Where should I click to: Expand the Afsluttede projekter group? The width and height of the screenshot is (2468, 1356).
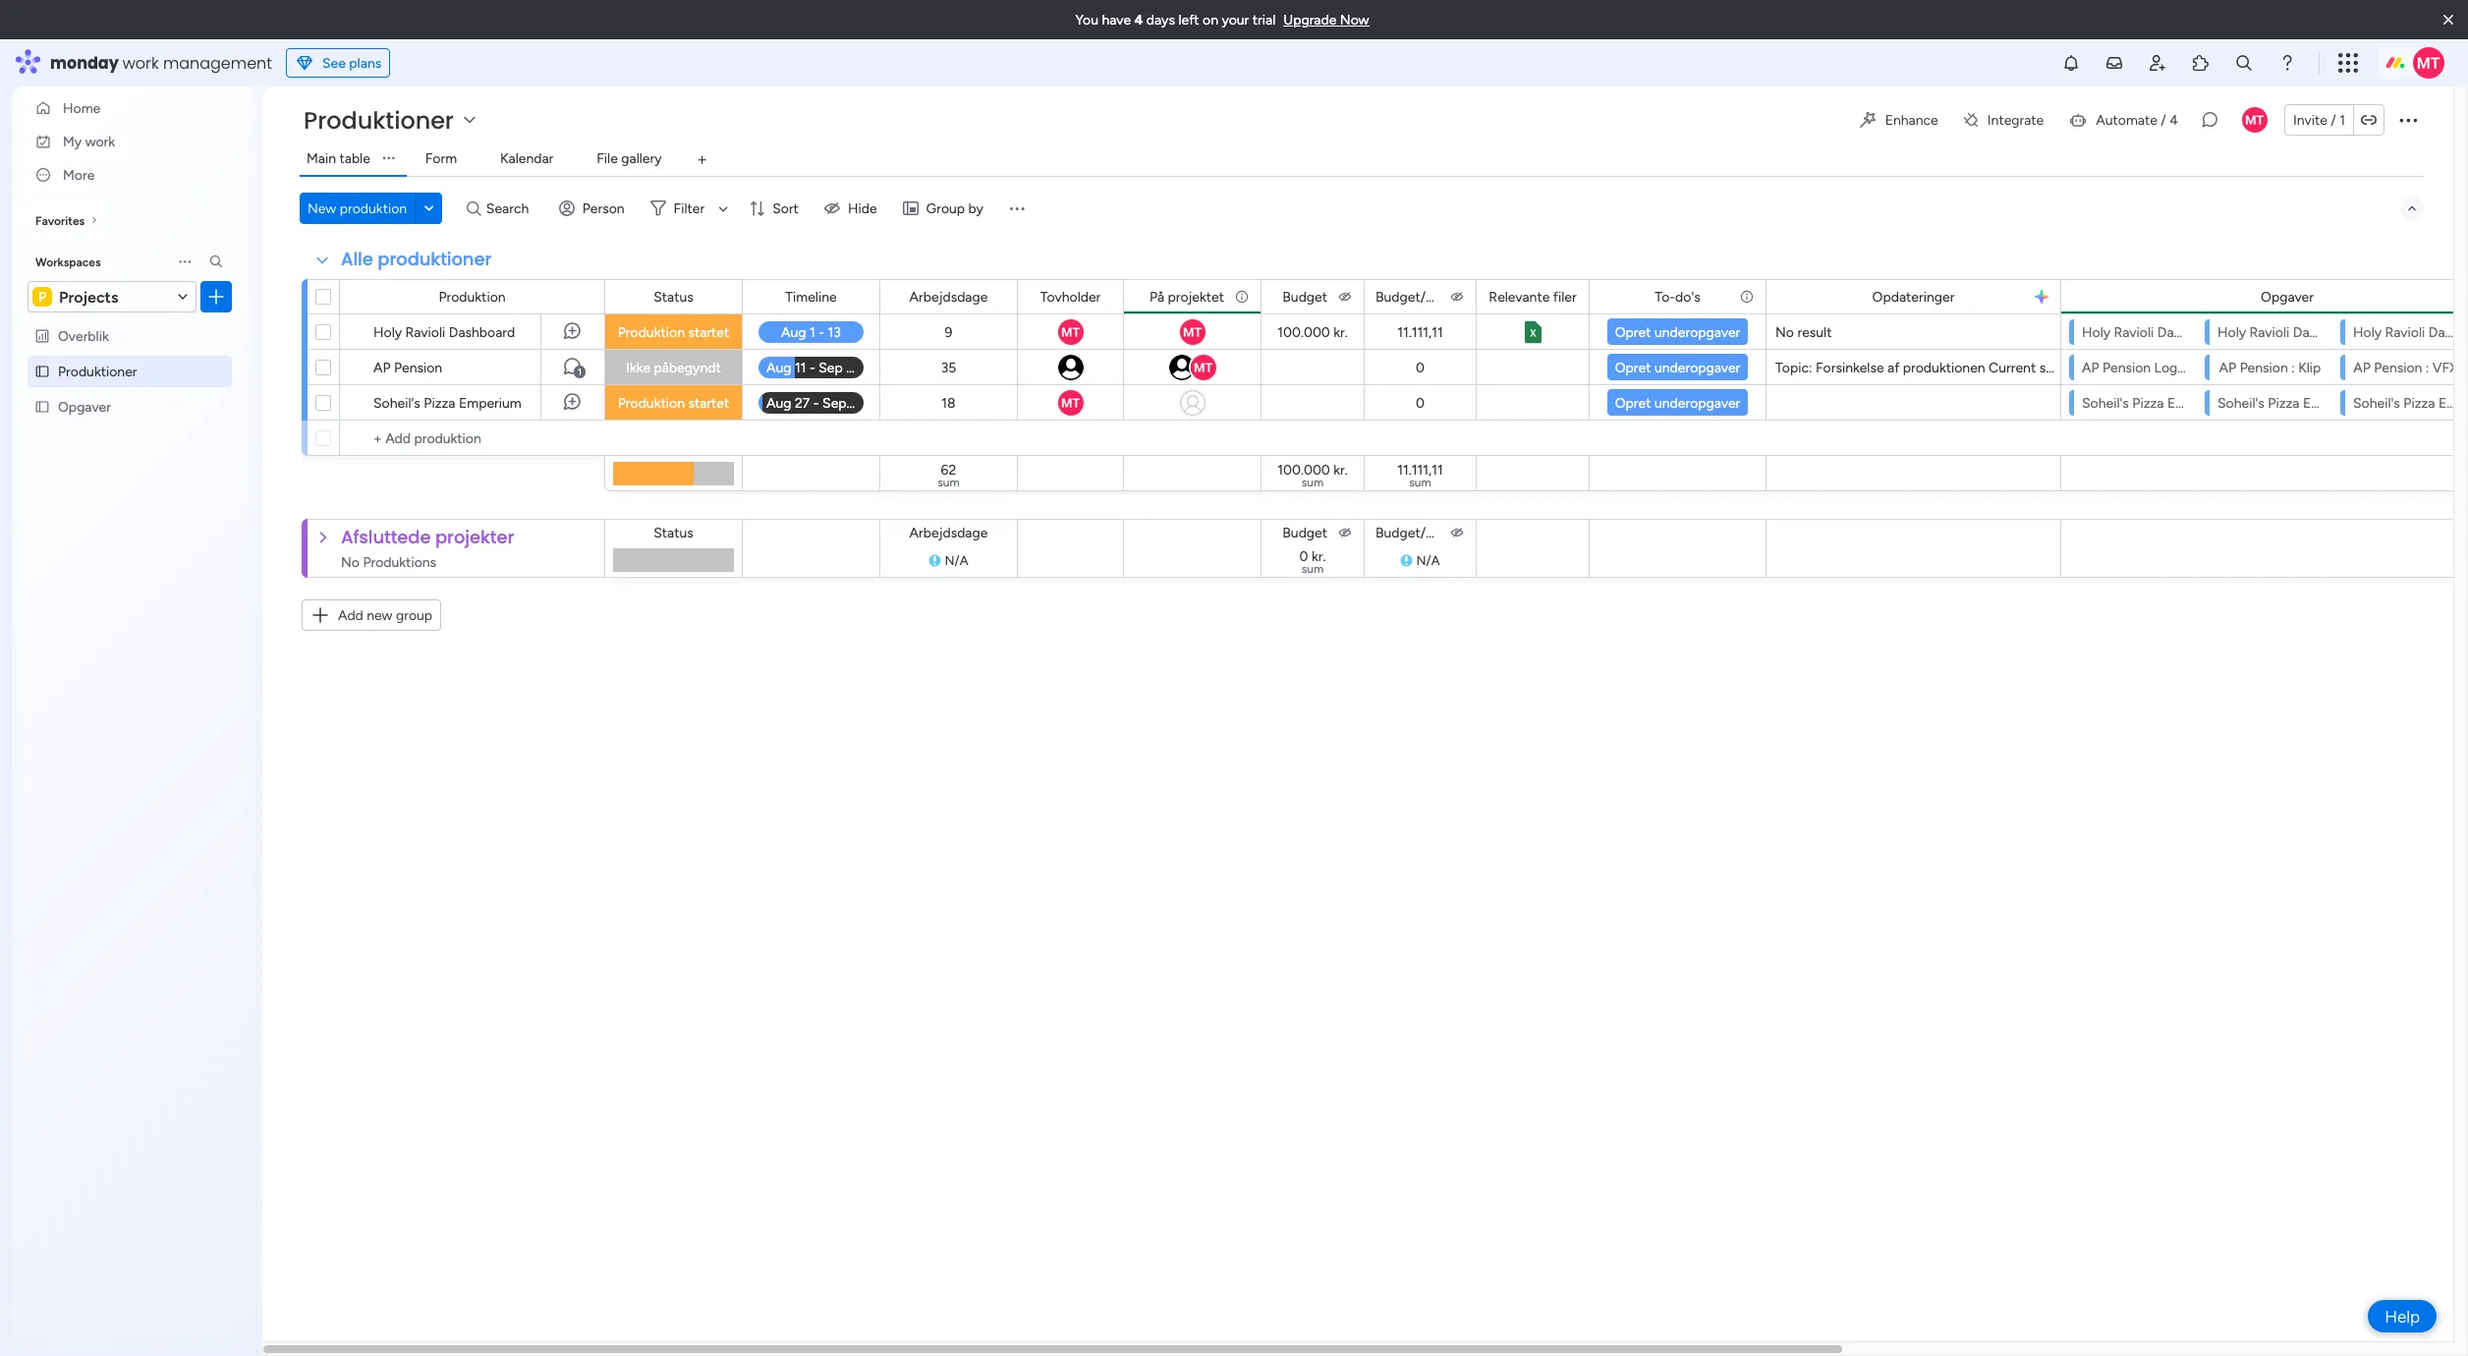[322, 537]
